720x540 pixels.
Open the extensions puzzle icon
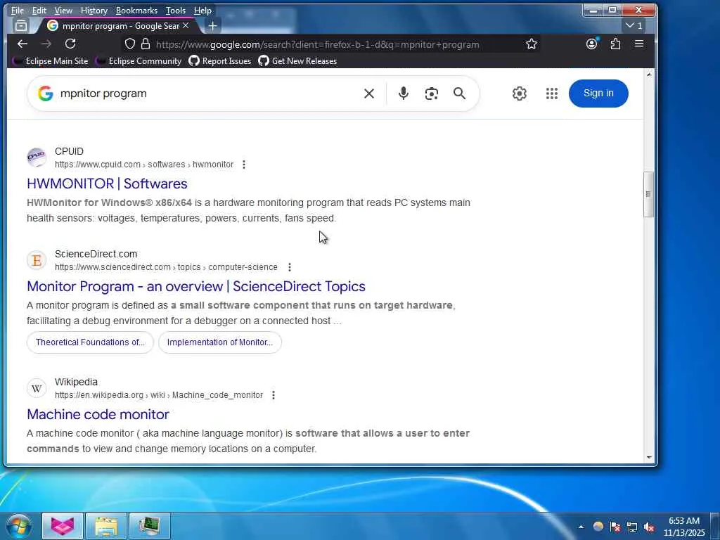click(x=615, y=44)
